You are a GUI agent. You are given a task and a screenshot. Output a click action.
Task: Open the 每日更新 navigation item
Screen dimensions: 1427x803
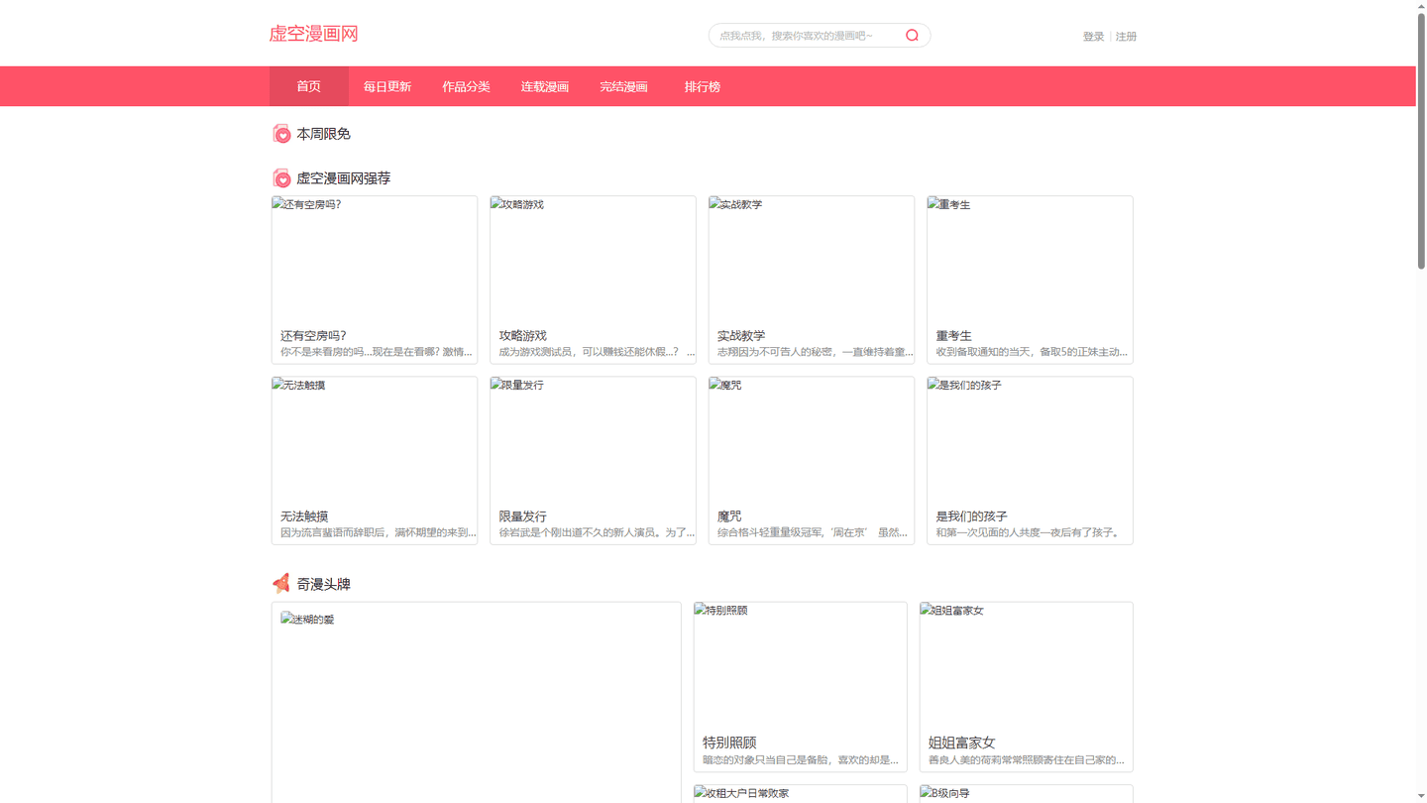coord(387,86)
